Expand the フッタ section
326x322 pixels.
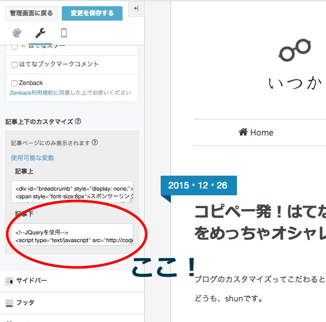tap(72, 303)
